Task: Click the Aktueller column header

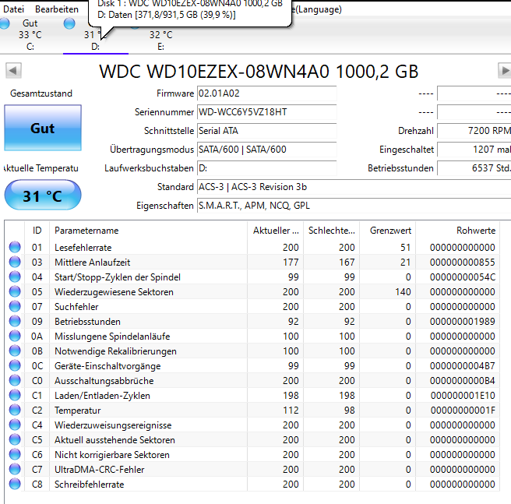Action: point(276,231)
